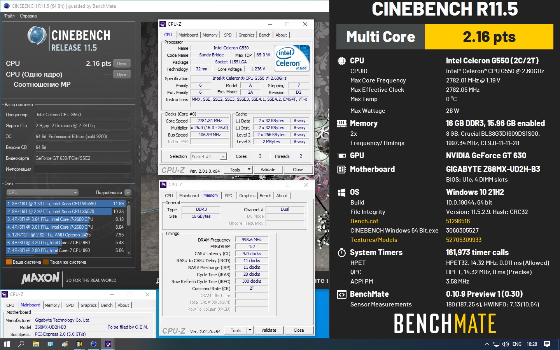Start the CPU (Одно ядро) test button
Screen dimensions: 560x350
click(x=122, y=74)
